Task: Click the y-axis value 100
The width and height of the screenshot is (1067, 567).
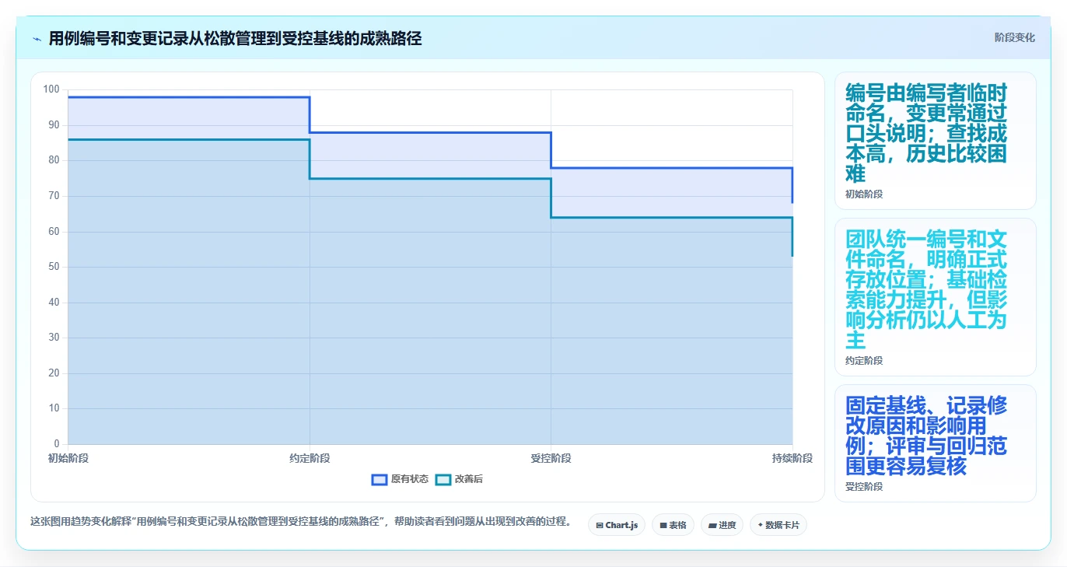Action: (x=51, y=89)
